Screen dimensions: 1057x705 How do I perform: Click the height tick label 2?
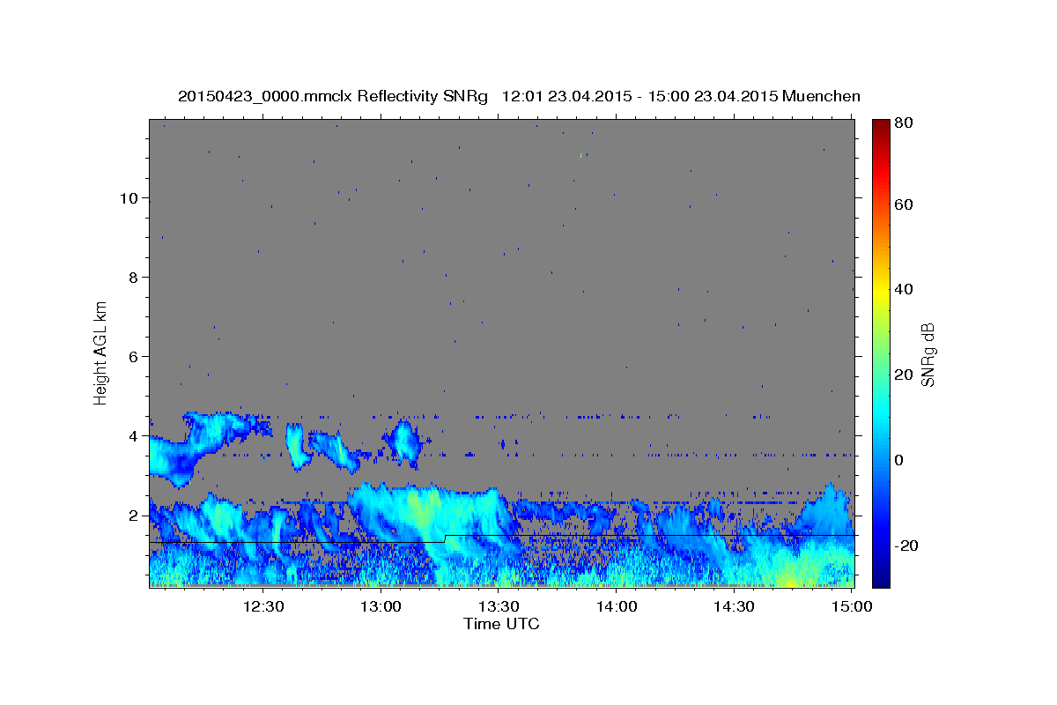[133, 516]
